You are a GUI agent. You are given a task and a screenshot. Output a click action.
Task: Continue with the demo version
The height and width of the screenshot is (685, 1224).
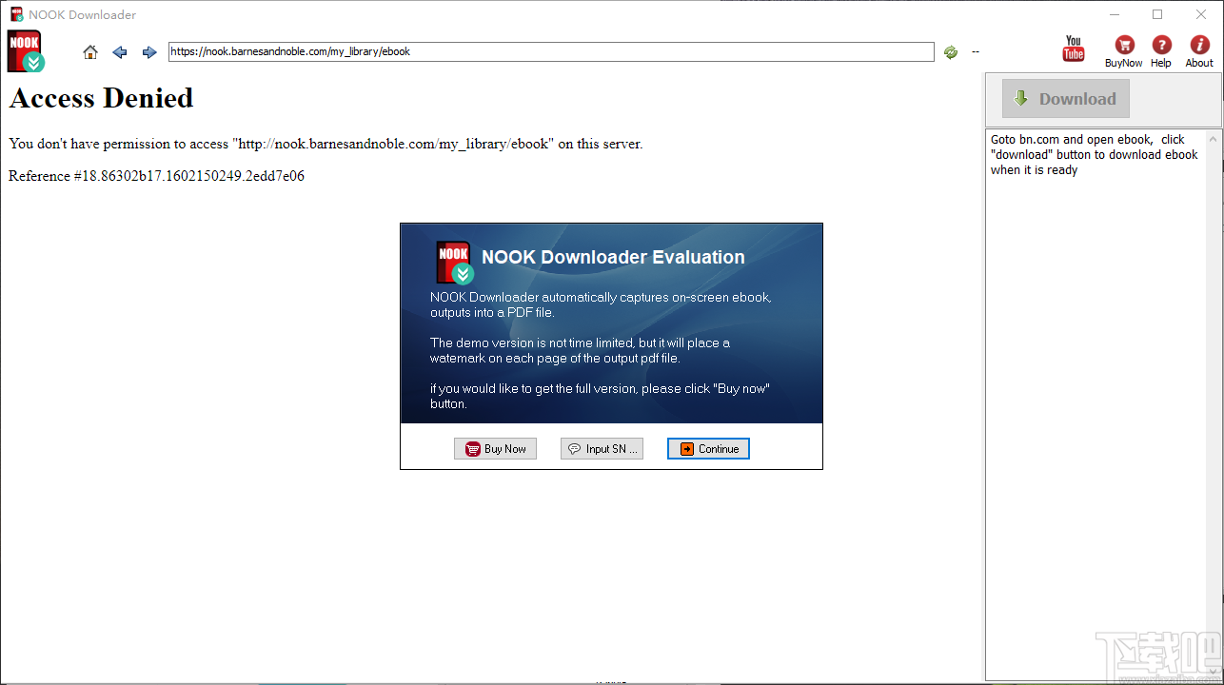(709, 449)
